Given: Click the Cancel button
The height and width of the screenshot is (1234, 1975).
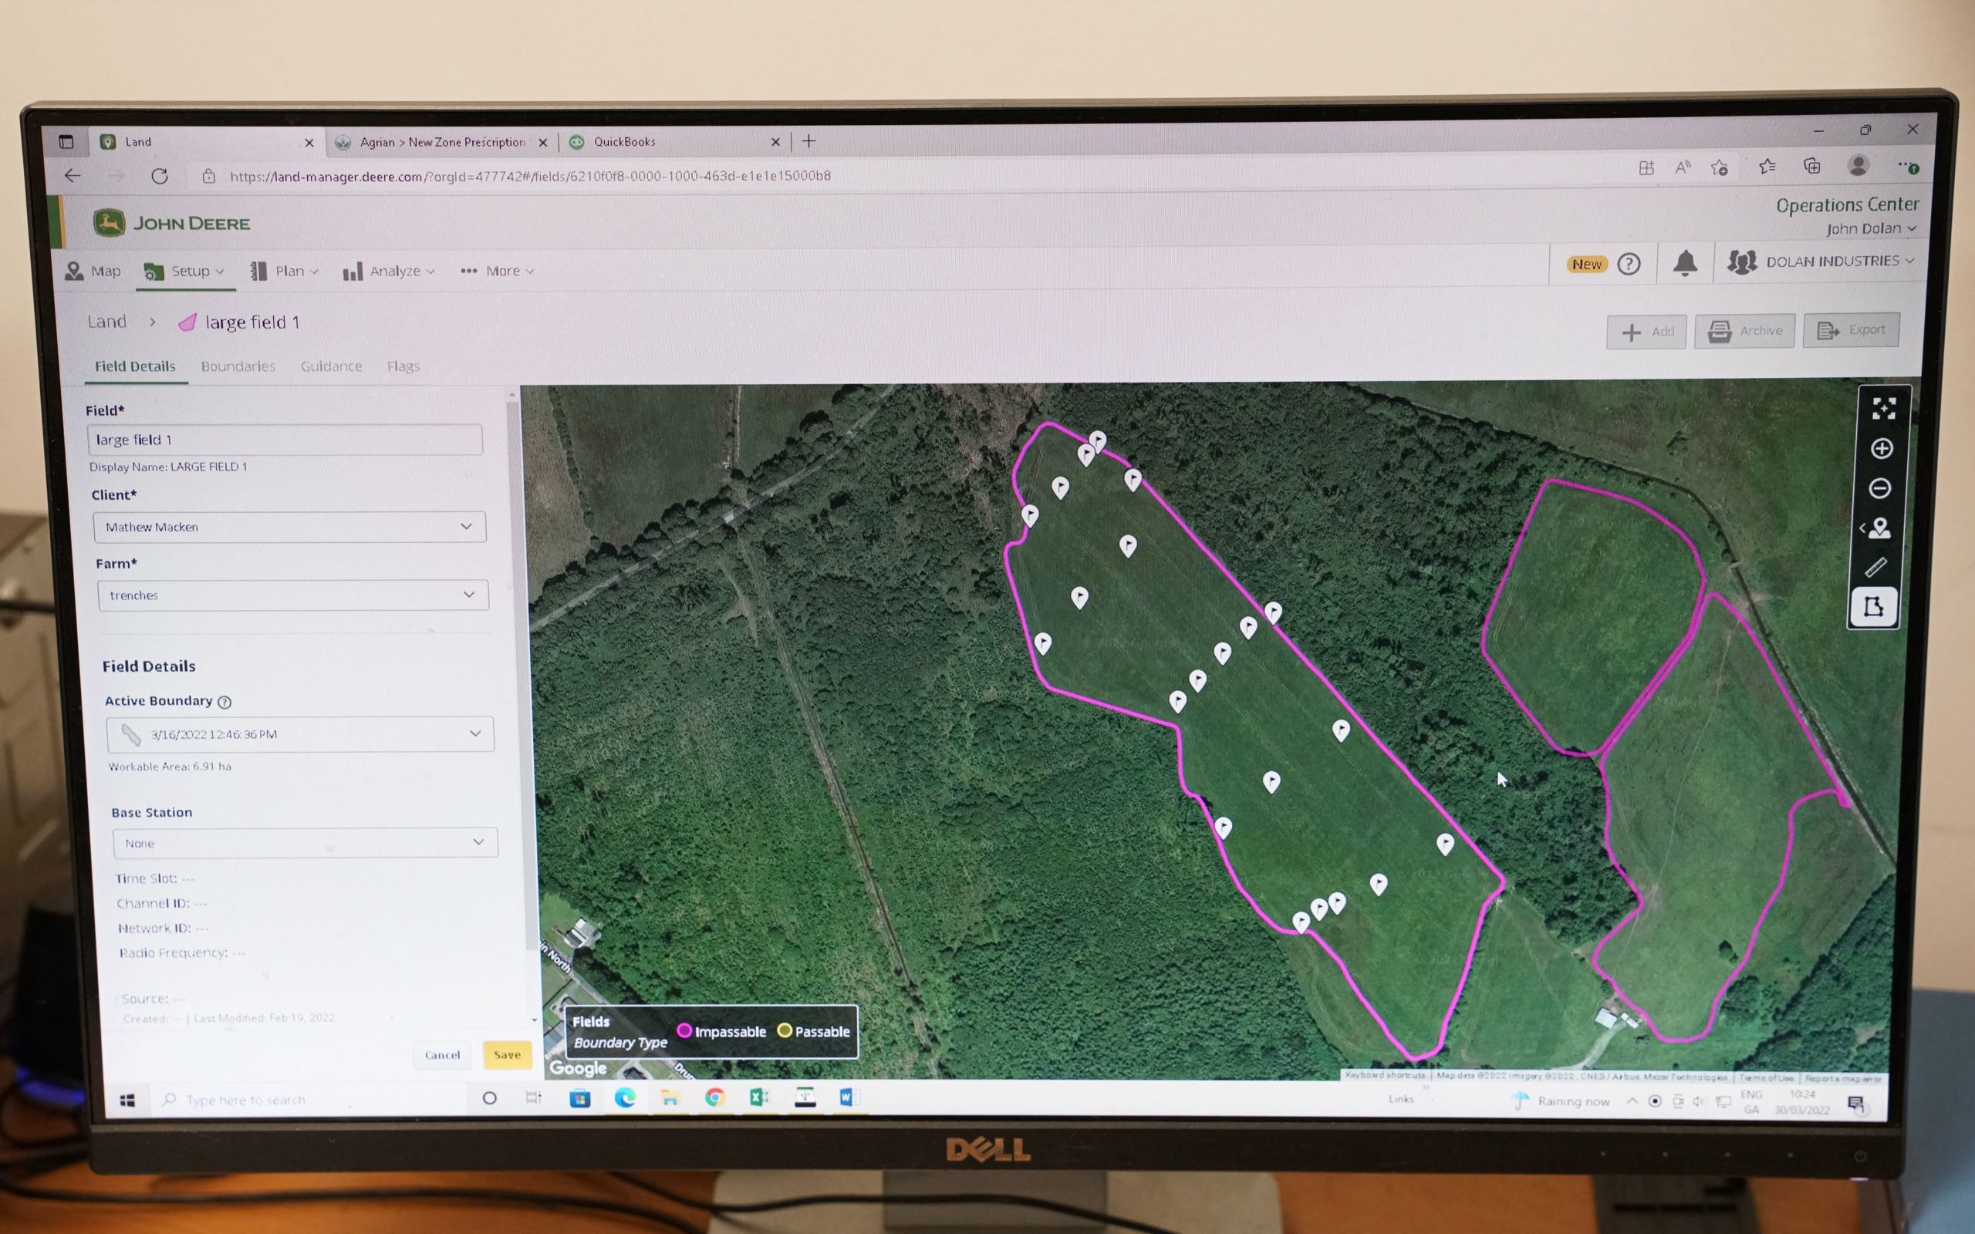Looking at the screenshot, I should tap(442, 1055).
